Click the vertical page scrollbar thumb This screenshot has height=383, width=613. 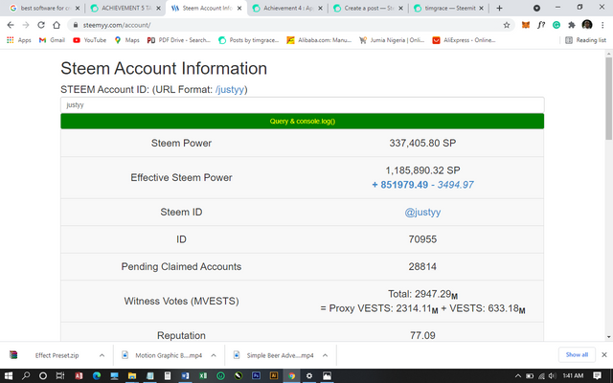pos(609,98)
